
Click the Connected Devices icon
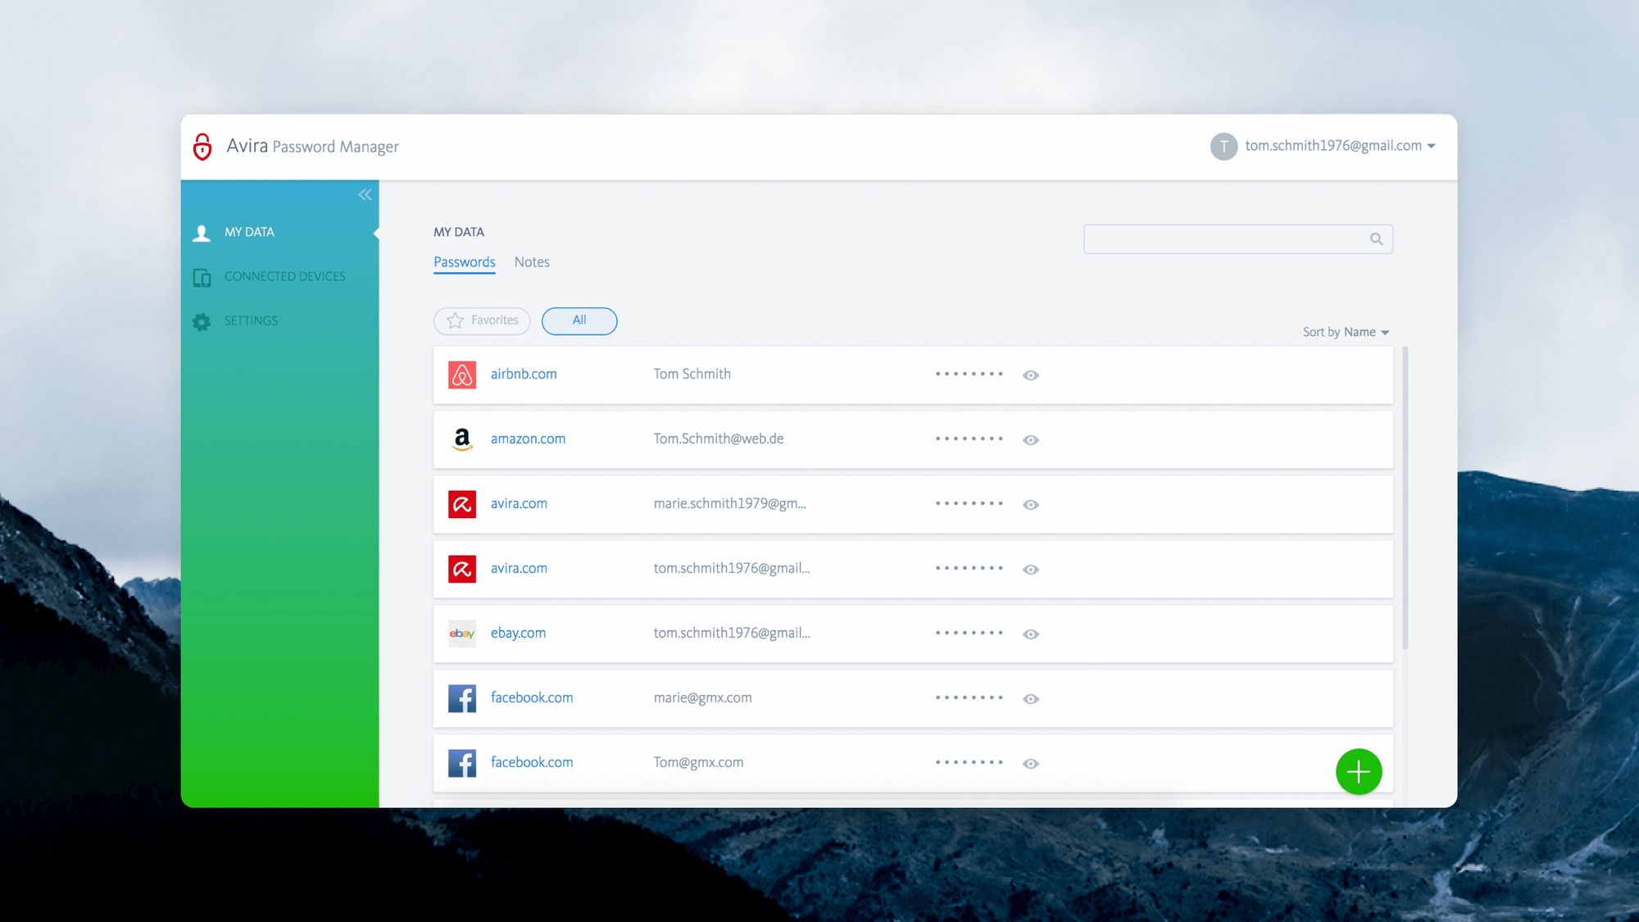202,277
